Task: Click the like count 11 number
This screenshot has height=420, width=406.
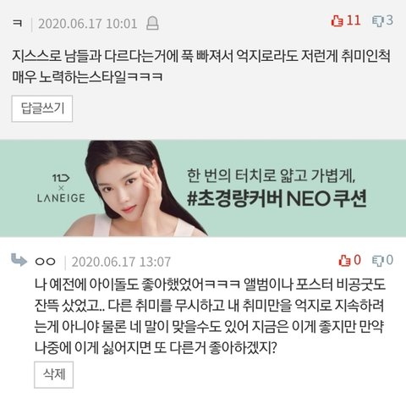Action: [354, 20]
